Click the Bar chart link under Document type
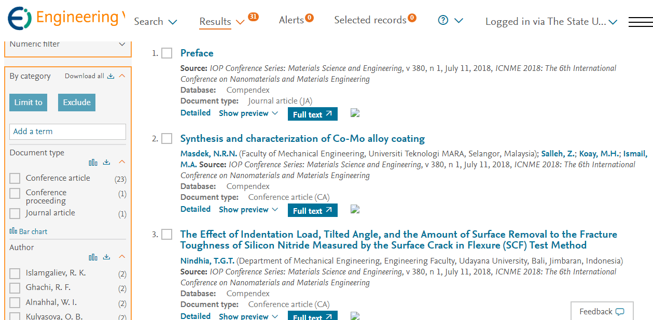This screenshot has width=653, height=320. [x=29, y=231]
